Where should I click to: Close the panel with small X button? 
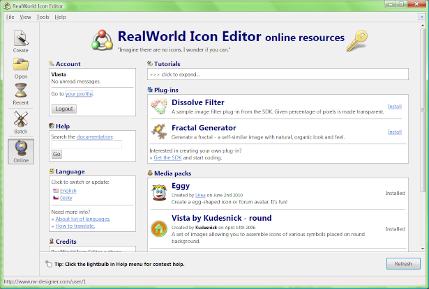coord(421,17)
